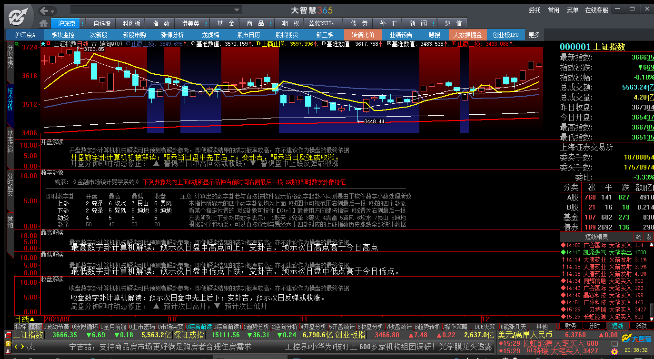
Task: Click the 深证成指 ticker label
Action: (188, 335)
